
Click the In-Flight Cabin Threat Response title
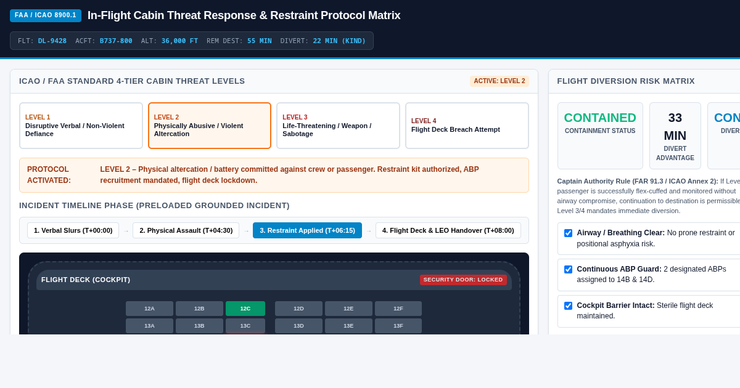click(244, 15)
